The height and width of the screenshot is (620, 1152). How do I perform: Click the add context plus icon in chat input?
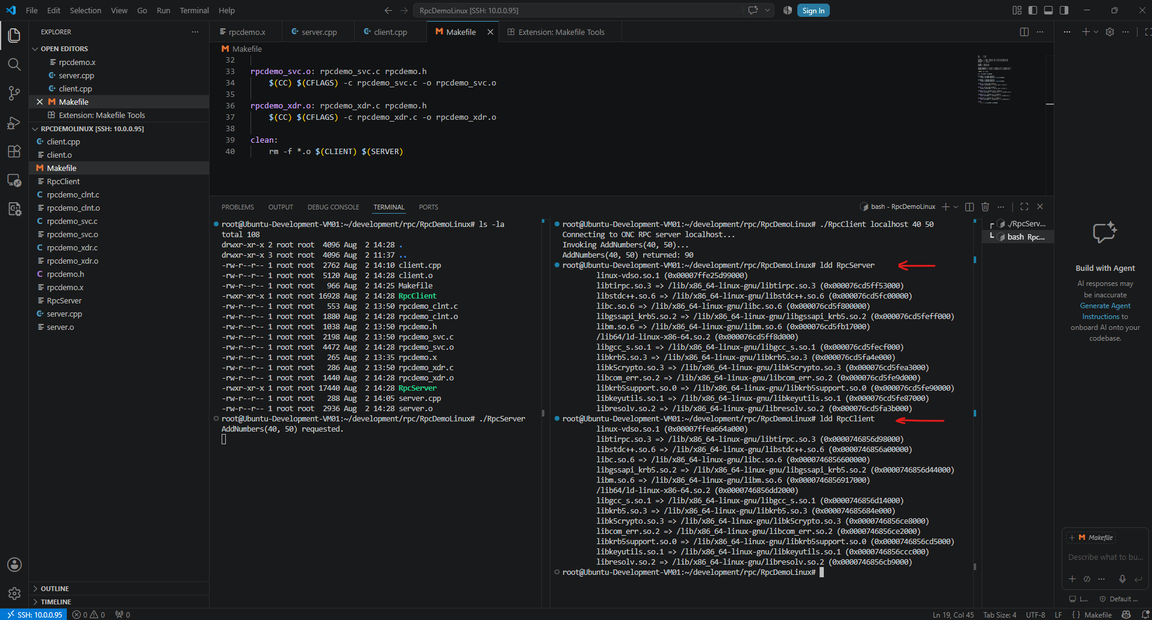(x=1072, y=579)
